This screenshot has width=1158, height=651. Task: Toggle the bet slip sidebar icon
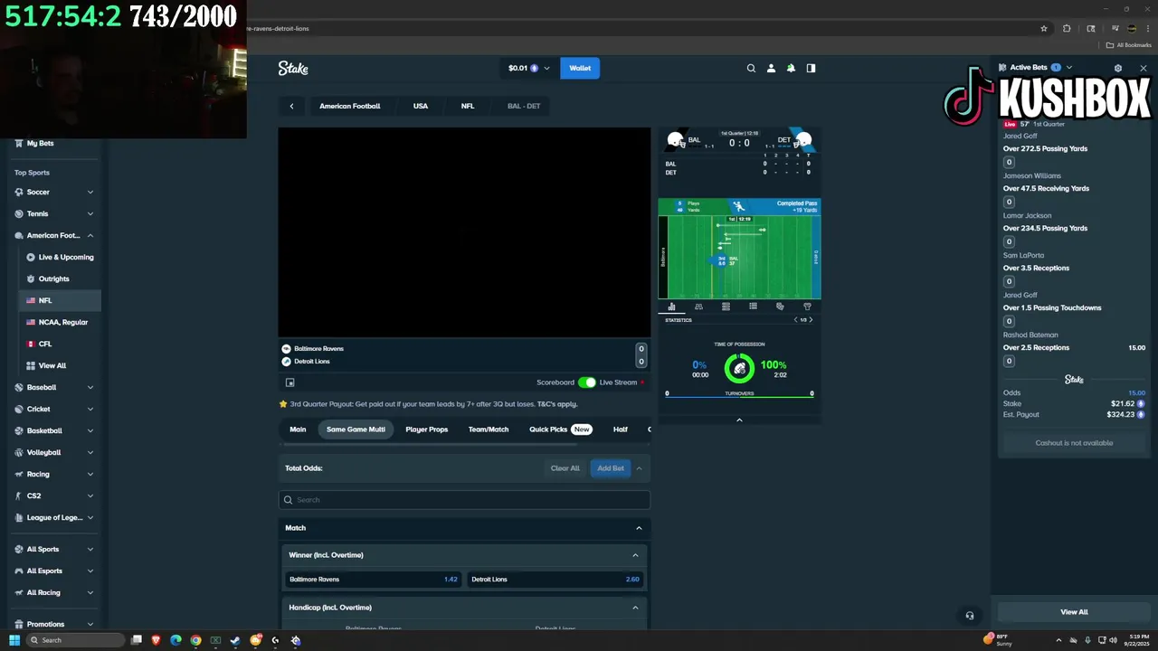pyautogui.click(x=811, y=68)
